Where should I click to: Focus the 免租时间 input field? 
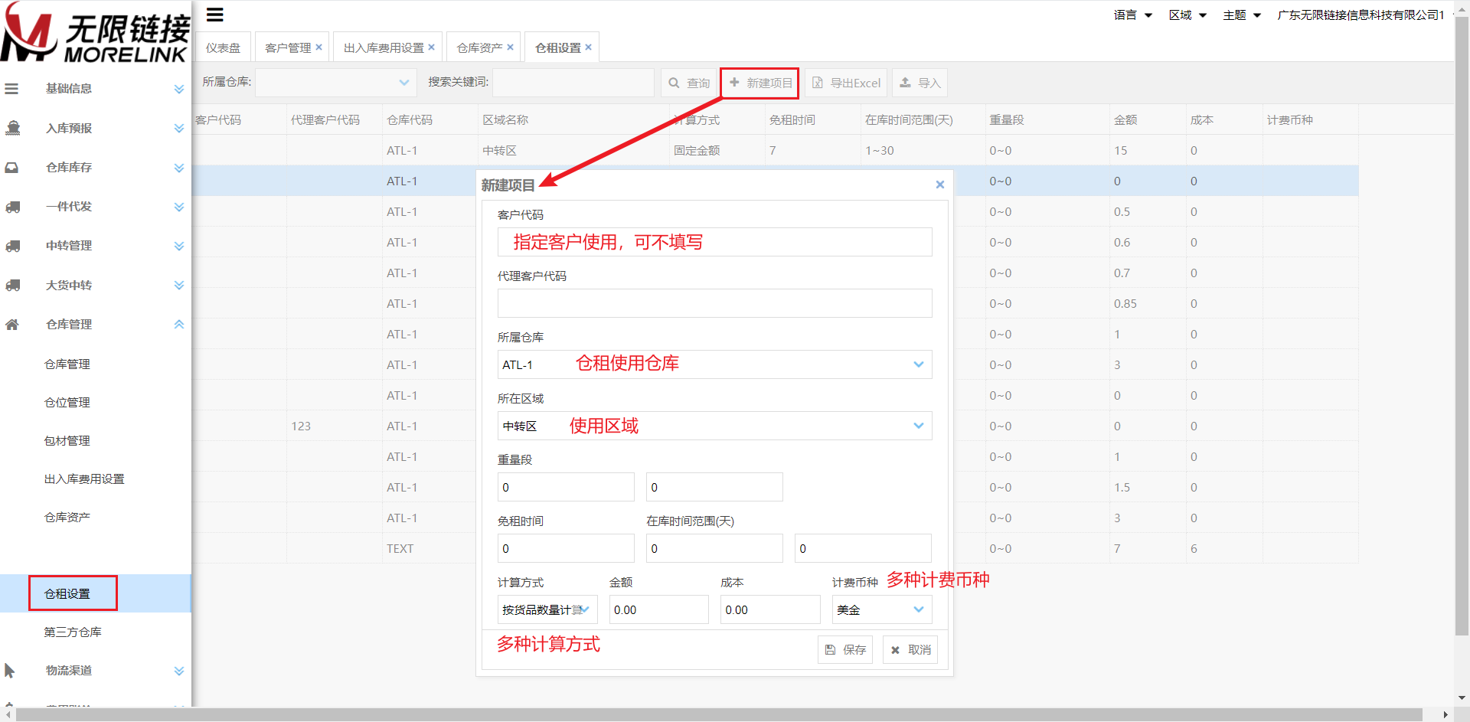pyautogui.click(x=566, y=548)
